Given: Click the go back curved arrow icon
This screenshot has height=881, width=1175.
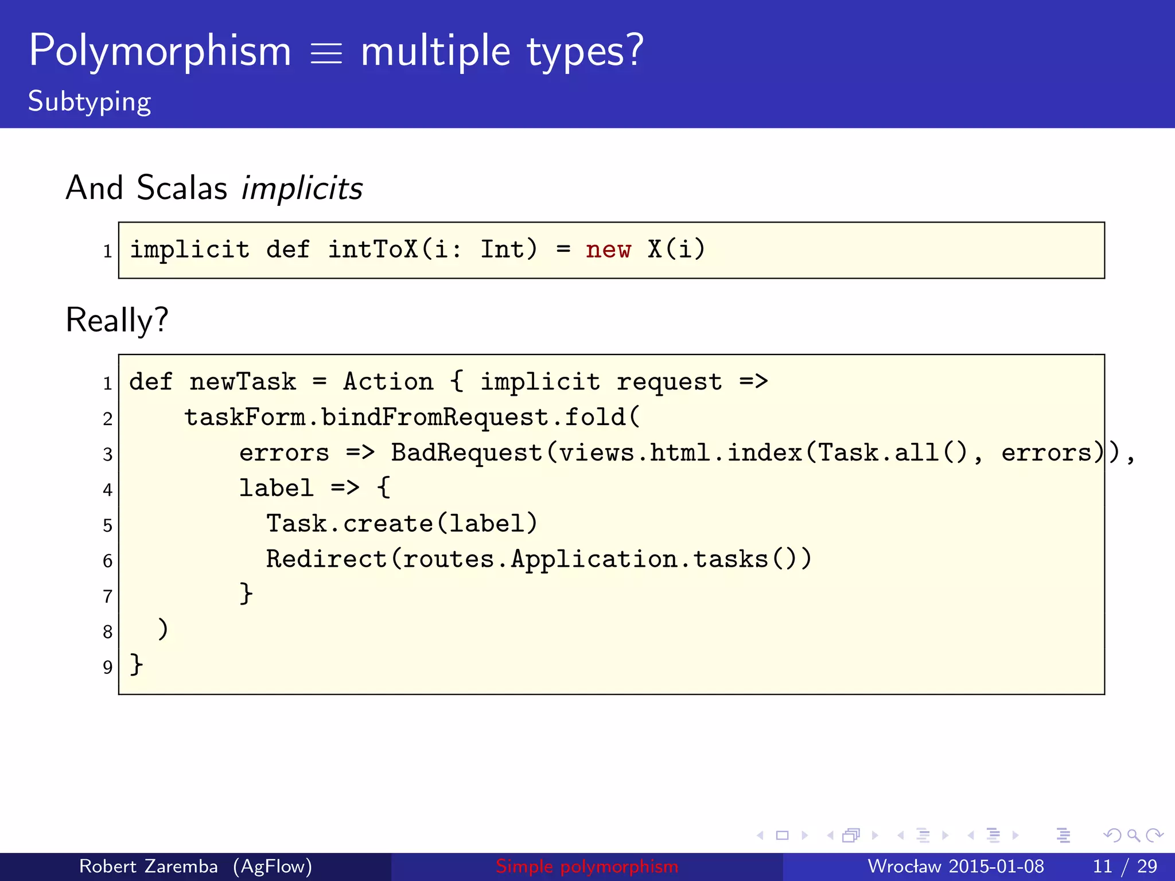Looking at the screenshot, I should (1112, 836).
